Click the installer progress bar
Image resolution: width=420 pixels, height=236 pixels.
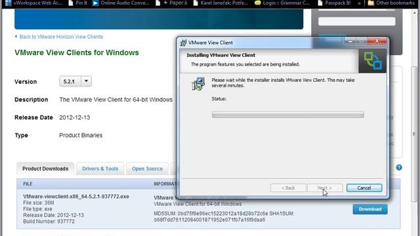287,115
